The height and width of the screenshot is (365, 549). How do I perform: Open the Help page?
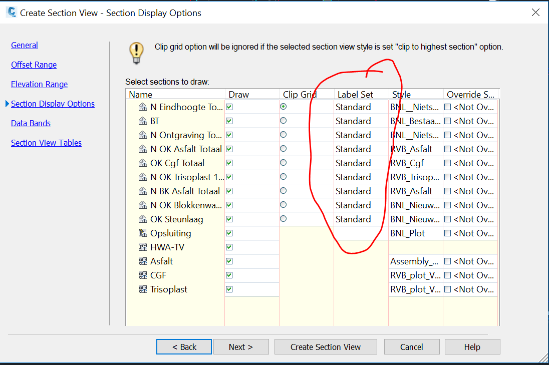click(471, 346)
